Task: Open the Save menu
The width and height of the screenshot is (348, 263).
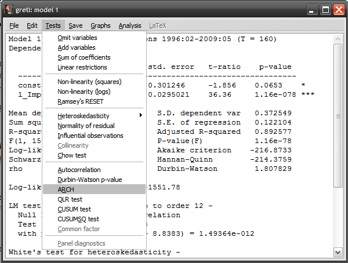Action: point(75,25)
